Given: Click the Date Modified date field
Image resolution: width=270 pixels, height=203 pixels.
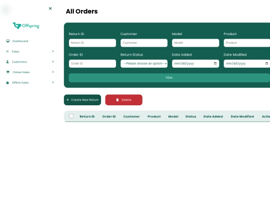Looking at the screenshot, I should [x=247, y=64].
